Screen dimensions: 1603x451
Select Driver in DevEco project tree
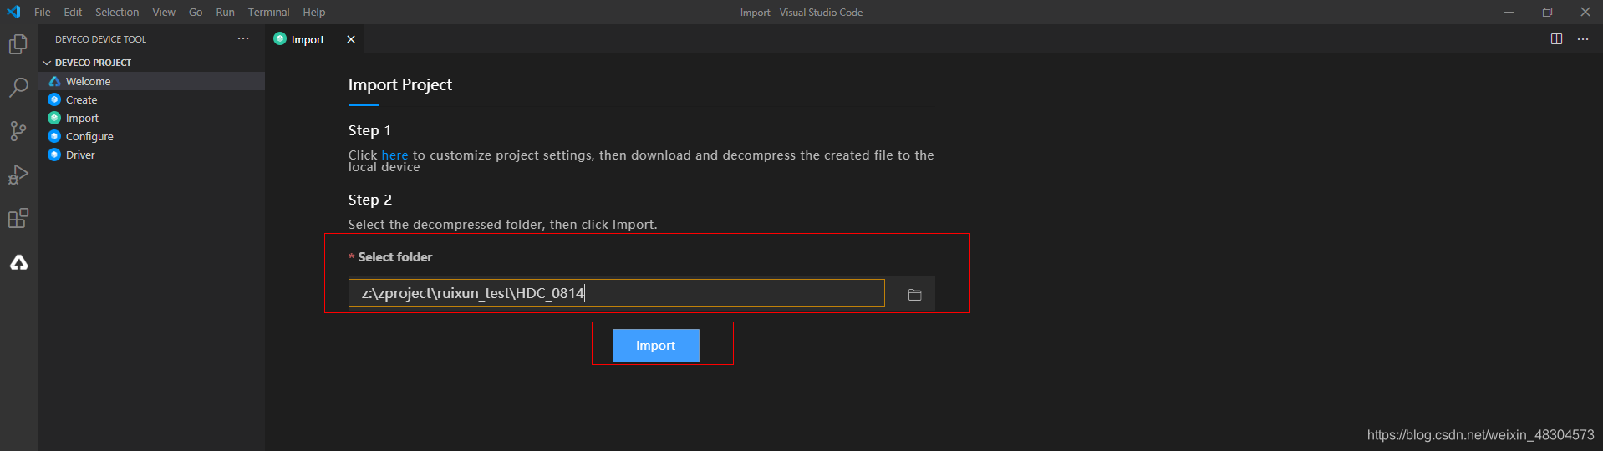click(152, 155)
